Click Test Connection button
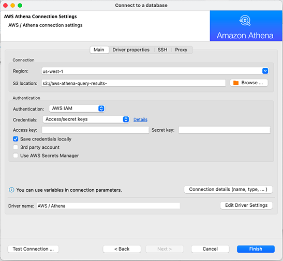Image resolution: width=283 pixels, height=261 pixels. click(x=33, y=249)
